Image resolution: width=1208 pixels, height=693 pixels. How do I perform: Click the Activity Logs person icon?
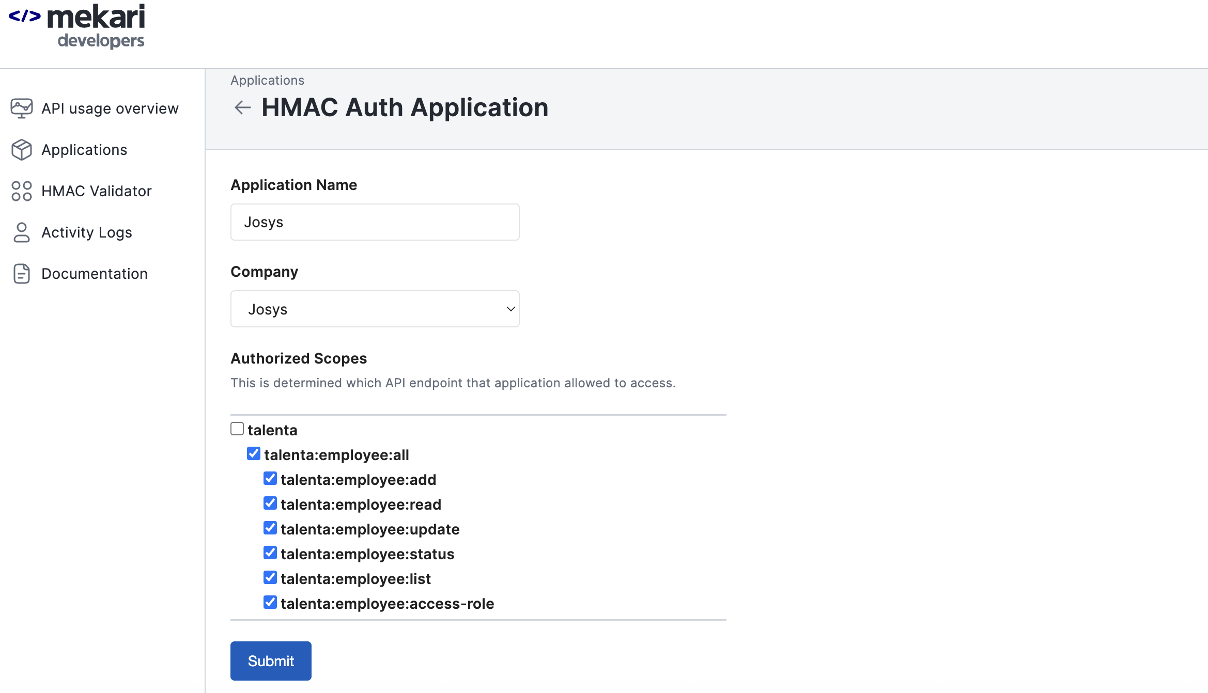click(21, 232)
